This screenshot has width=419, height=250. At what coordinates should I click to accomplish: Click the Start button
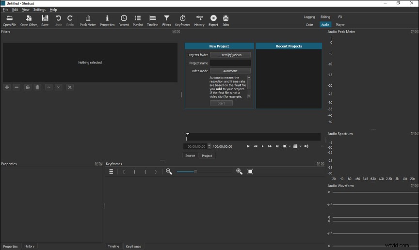click(221, 103)
